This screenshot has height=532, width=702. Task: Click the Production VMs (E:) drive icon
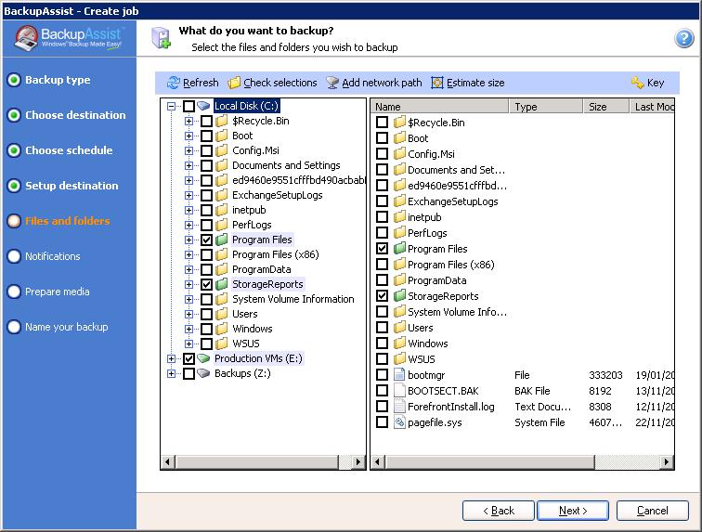(203, 358)
